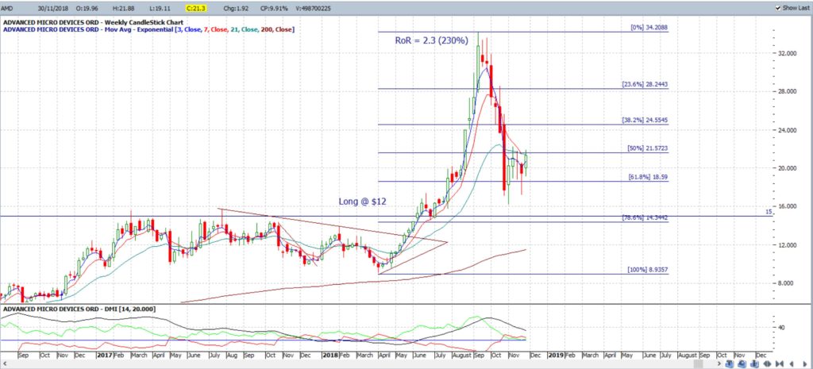The width and height of the screenshot is (813, 369).
Task: Click the 2018 year label on time axis
Action: coord(329,356)
